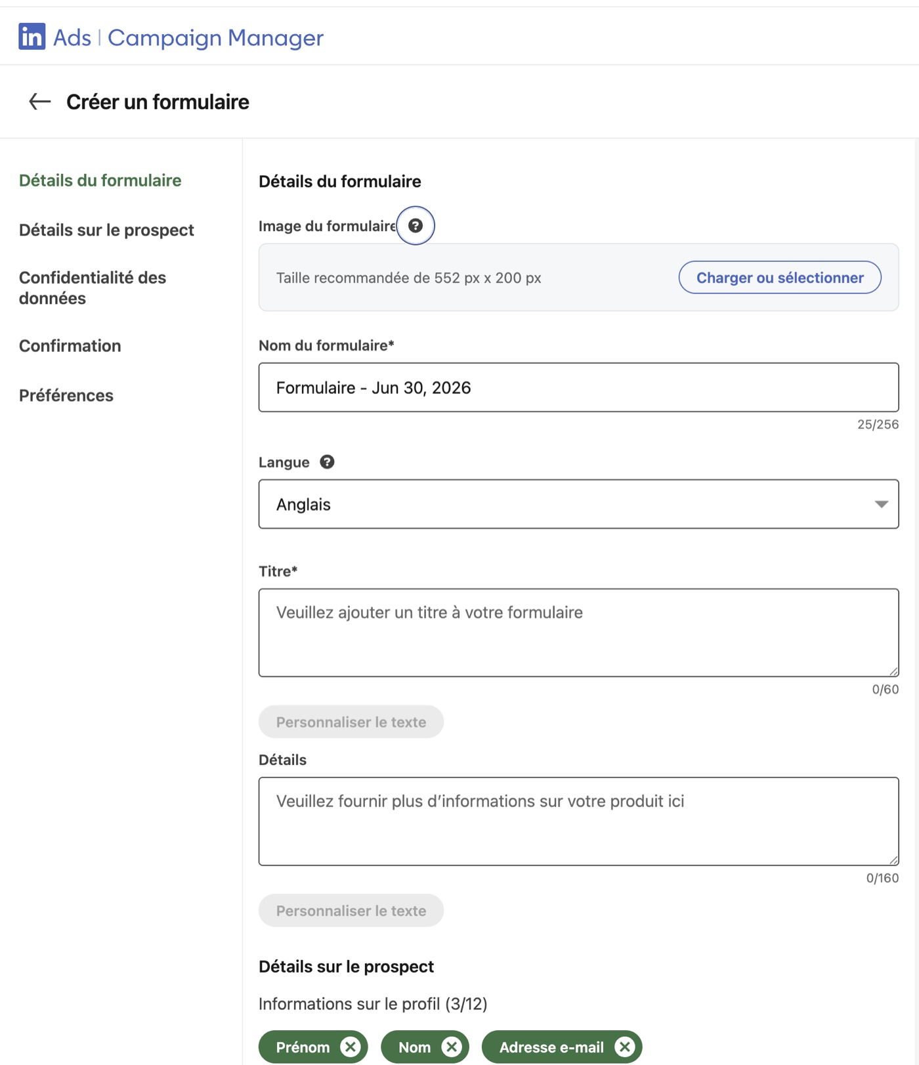The image size is (919, 1065).
Task: Click the Ads text in the header
Action: (72, 37)
